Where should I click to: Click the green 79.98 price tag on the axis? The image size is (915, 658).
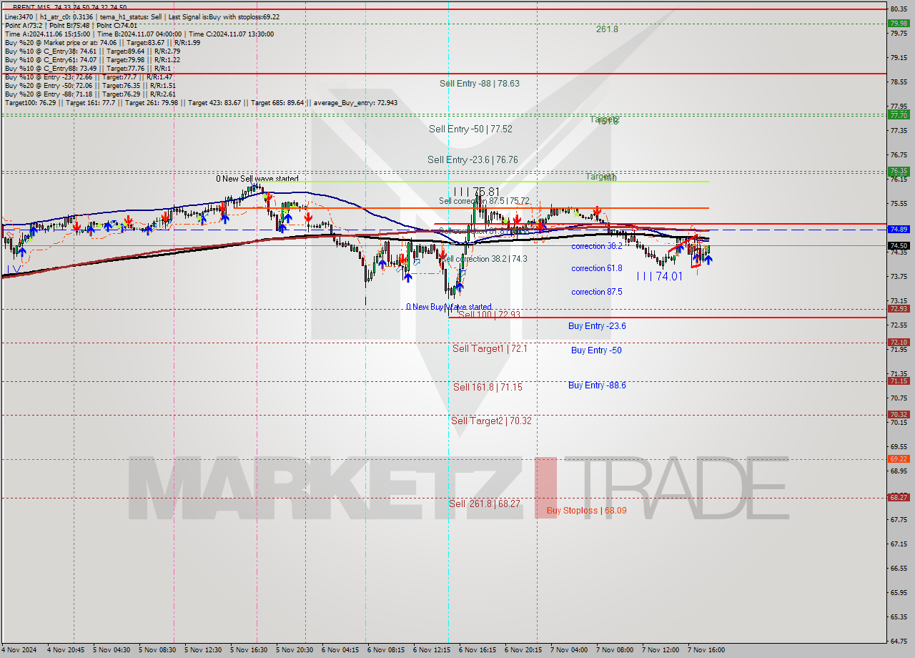click(x=898, y=23)
